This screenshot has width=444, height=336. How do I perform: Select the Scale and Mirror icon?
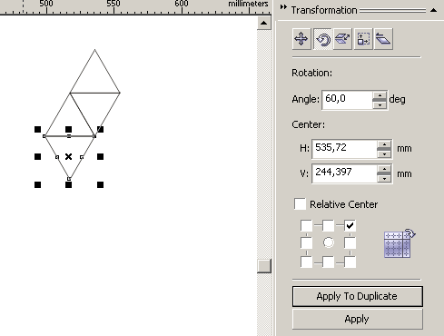coord(342,39)
